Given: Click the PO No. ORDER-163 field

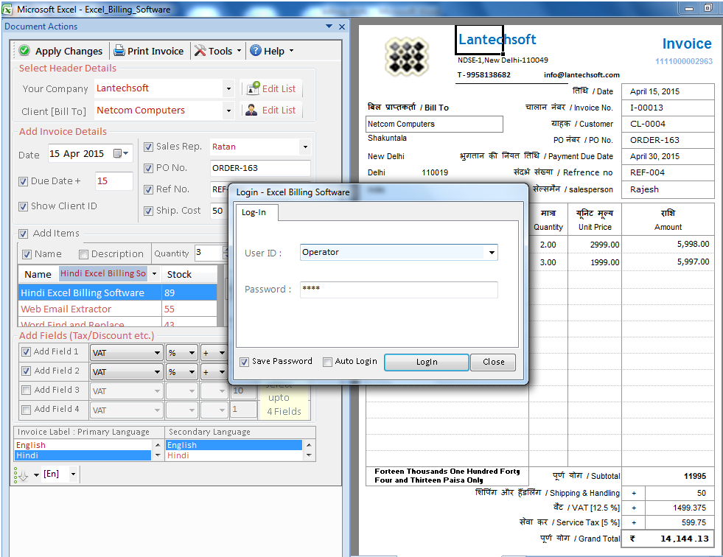Looking at the screenshot, I should [260, 168].
